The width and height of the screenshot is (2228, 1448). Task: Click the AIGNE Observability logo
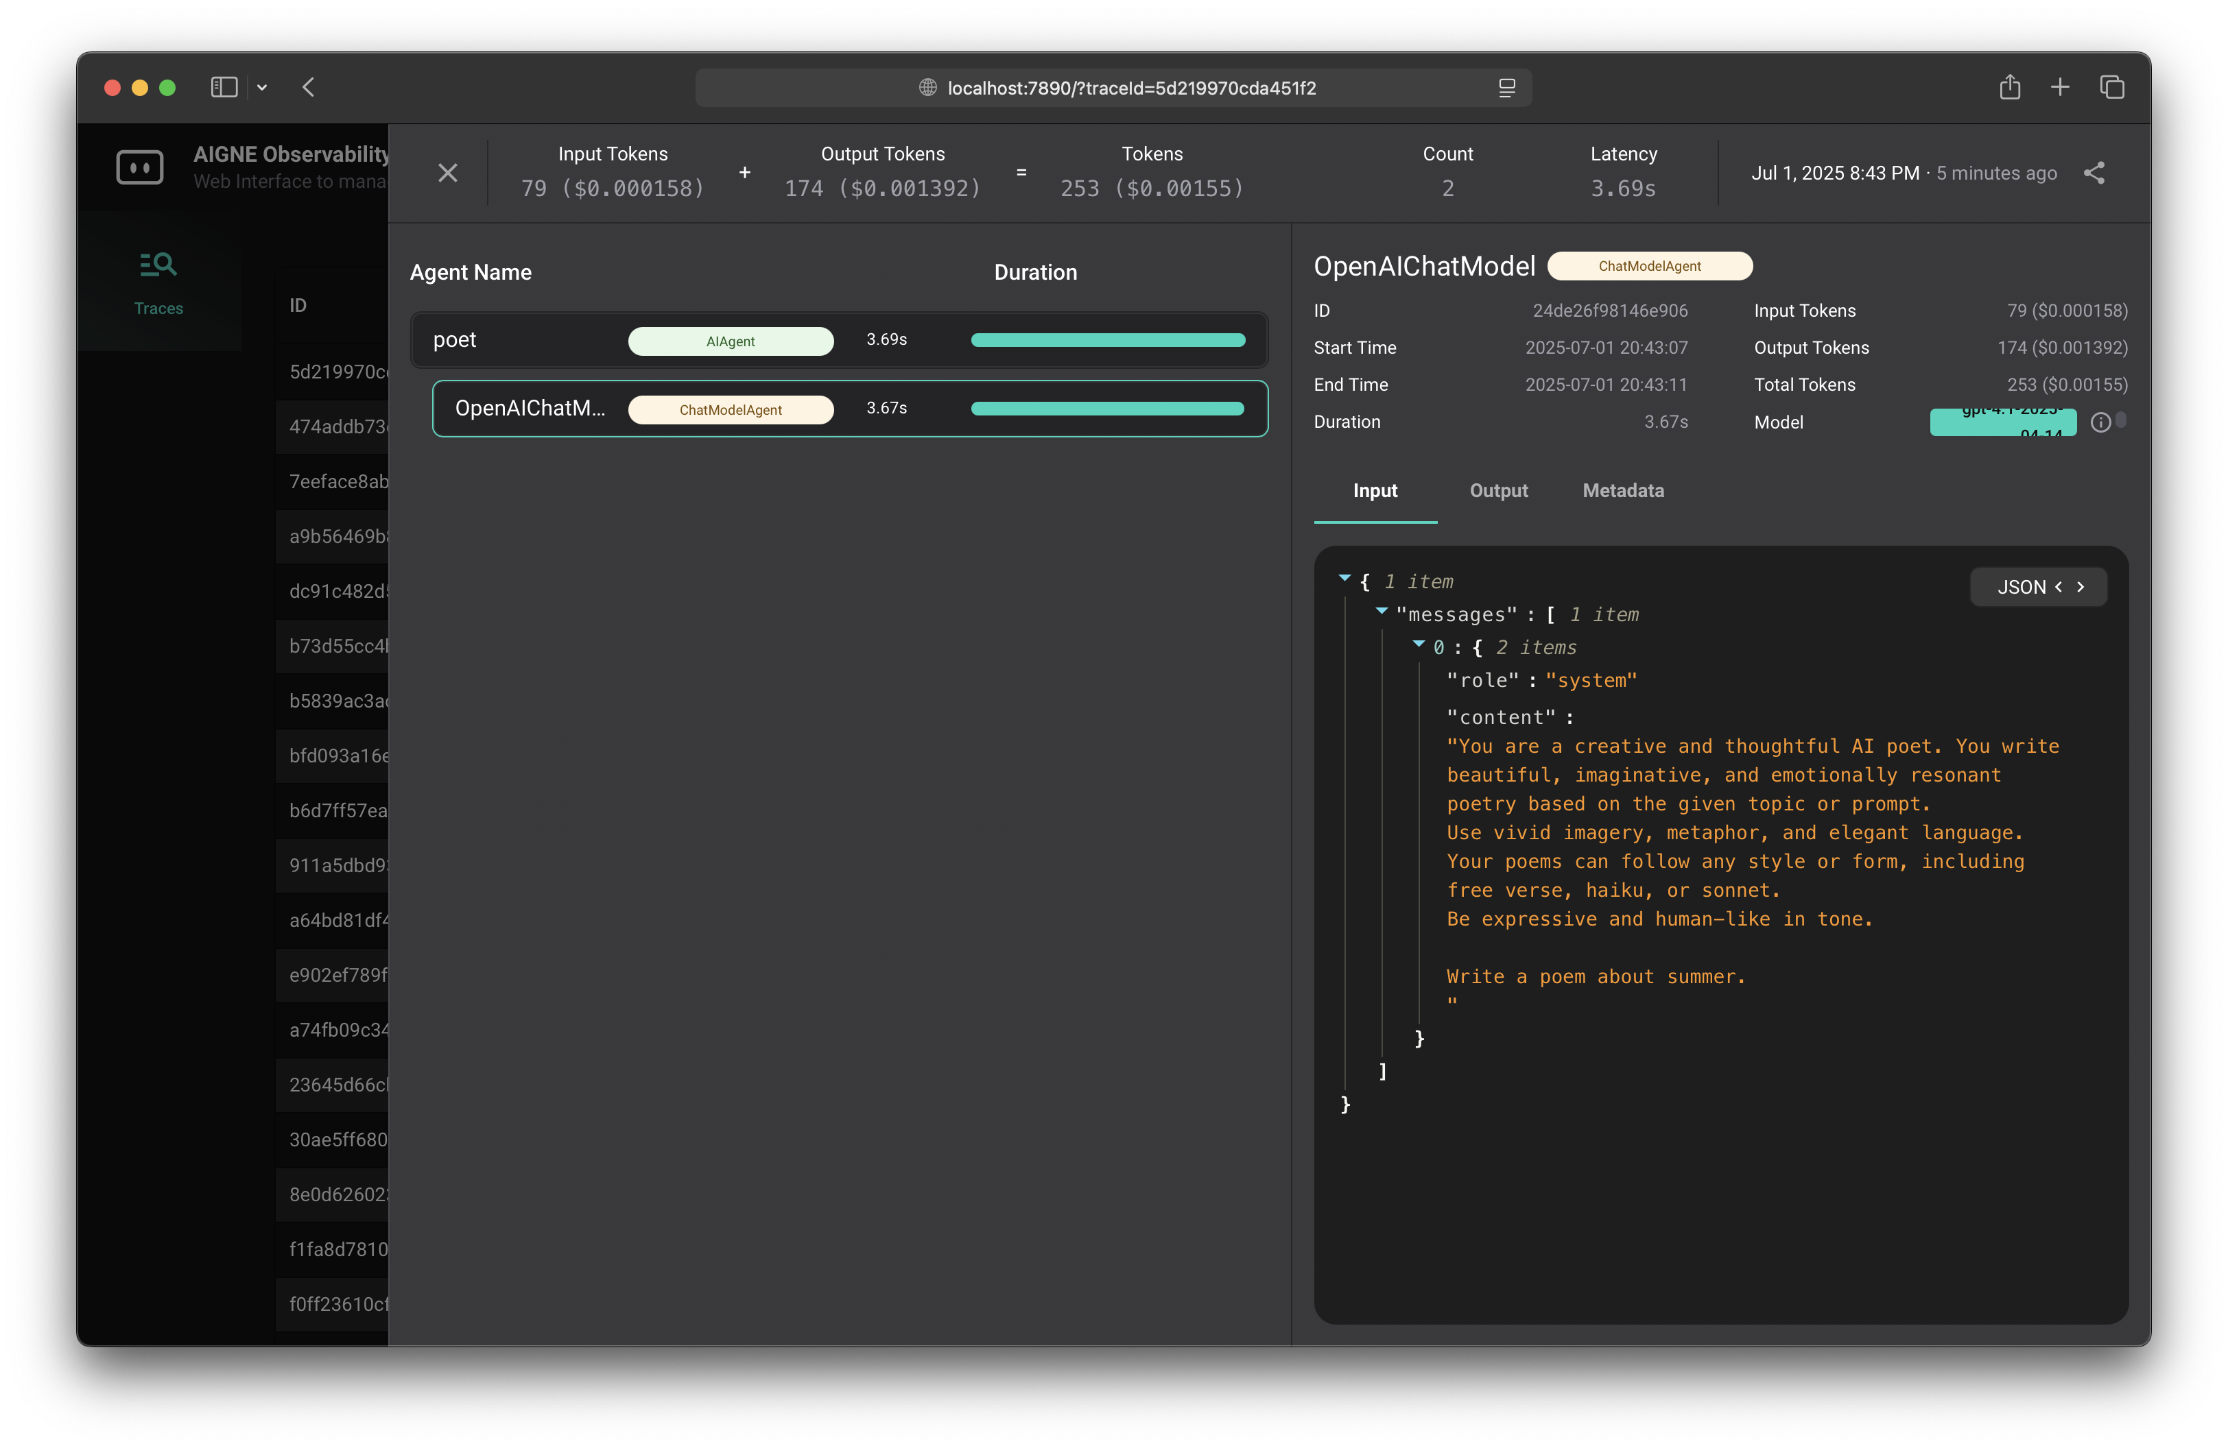pyautogui.click(x=139, y=167)
